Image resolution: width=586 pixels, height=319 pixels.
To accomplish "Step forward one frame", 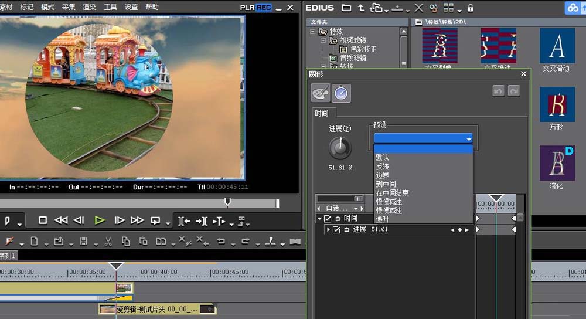I will (119, 220).
